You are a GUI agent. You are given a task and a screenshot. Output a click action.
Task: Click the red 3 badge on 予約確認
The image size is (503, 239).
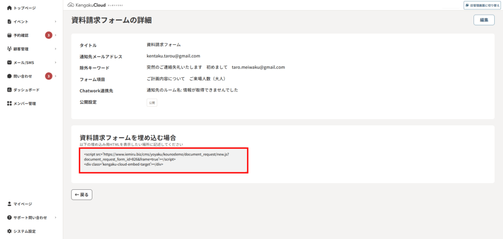tap(49, 35)
